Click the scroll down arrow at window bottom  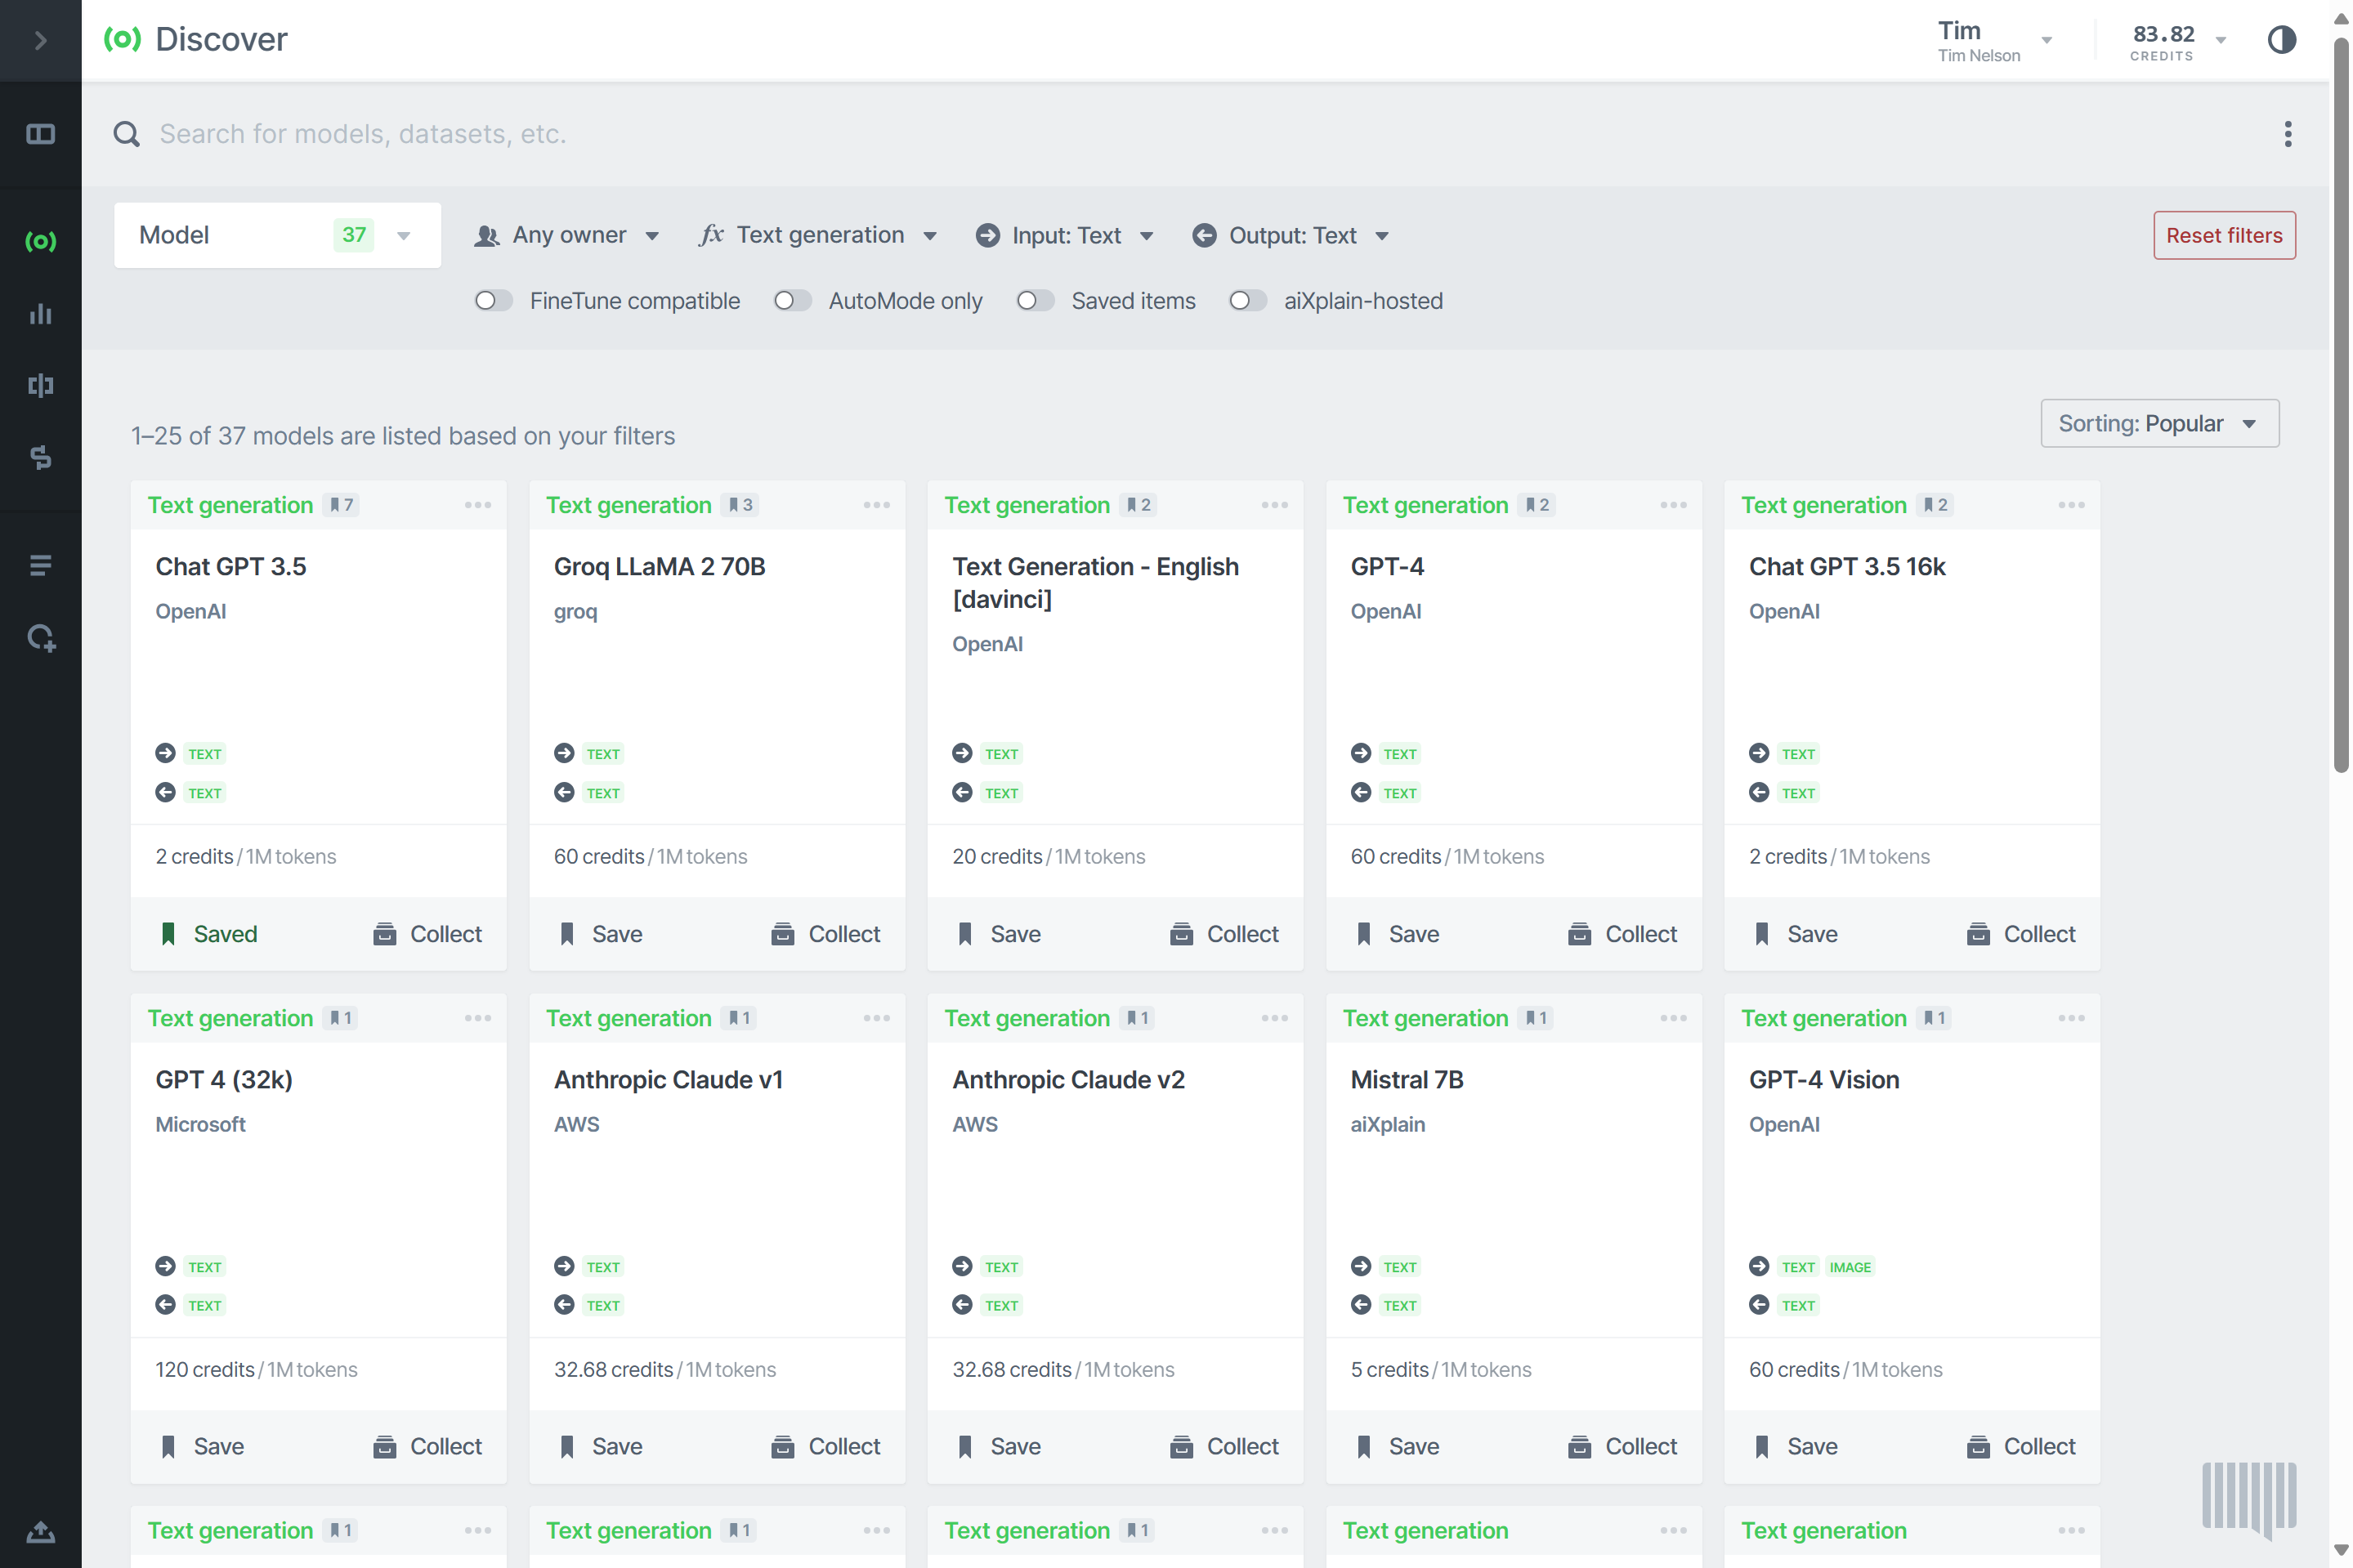(x=2340, y=1550)
